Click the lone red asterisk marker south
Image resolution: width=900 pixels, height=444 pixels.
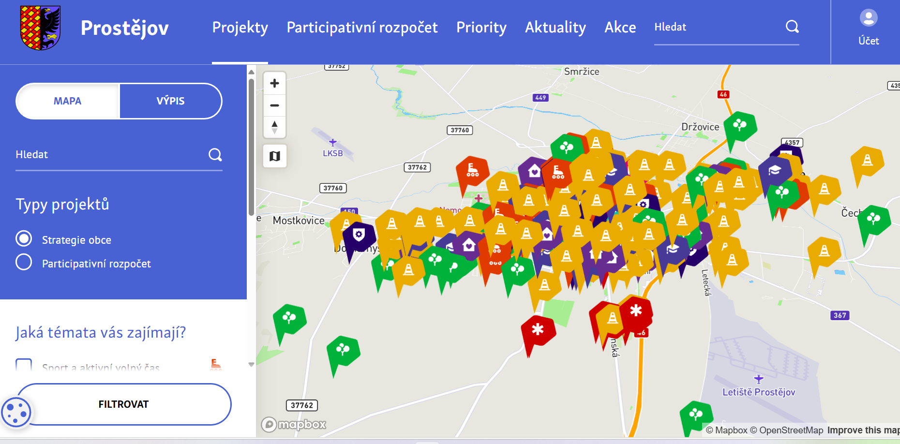click(x=538, y=330)
